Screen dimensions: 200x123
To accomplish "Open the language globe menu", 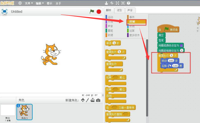I will click(20, 3).
